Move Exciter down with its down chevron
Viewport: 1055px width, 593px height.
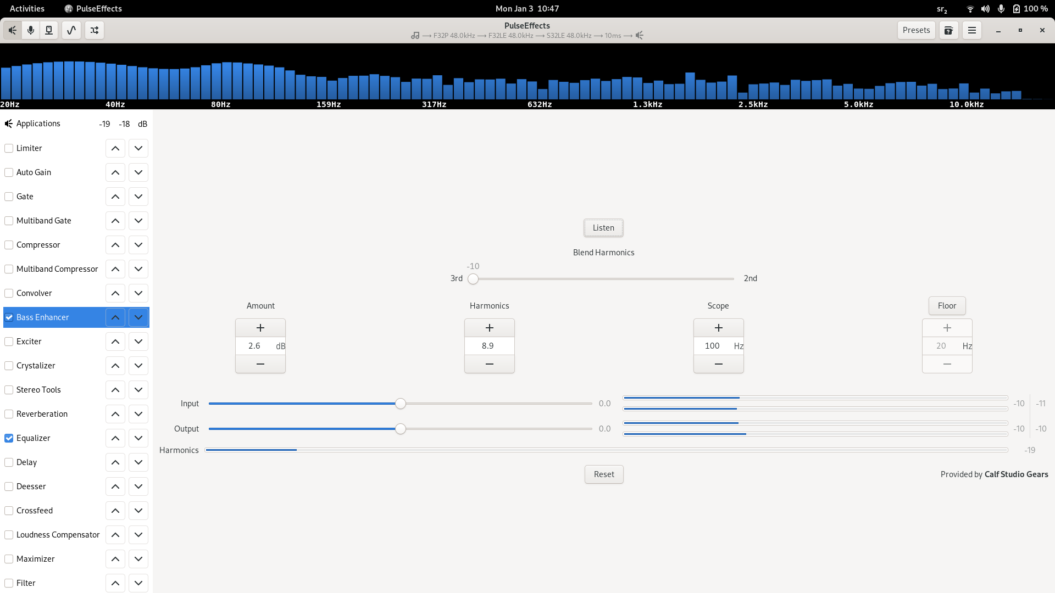click(138, 342)
